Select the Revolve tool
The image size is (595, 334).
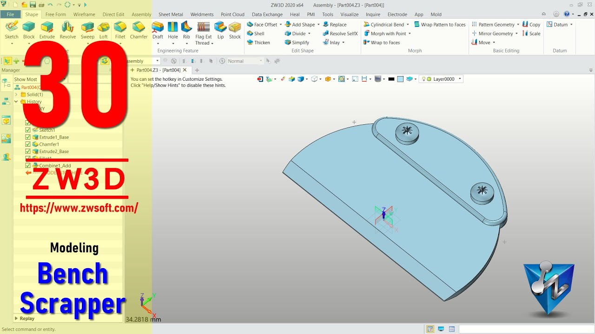click(x=68, y=30)
